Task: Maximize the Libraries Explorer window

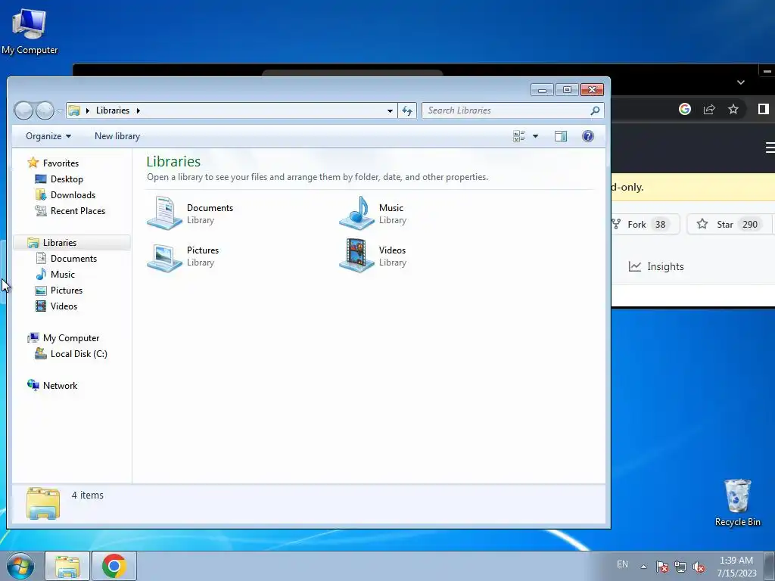Action: pyautogui.click(x=567, y=90)
